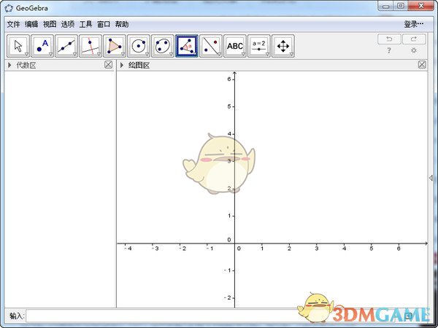Open the Line tool dropdown arrow
Screen dimensions: 438x328
point(75,54)
